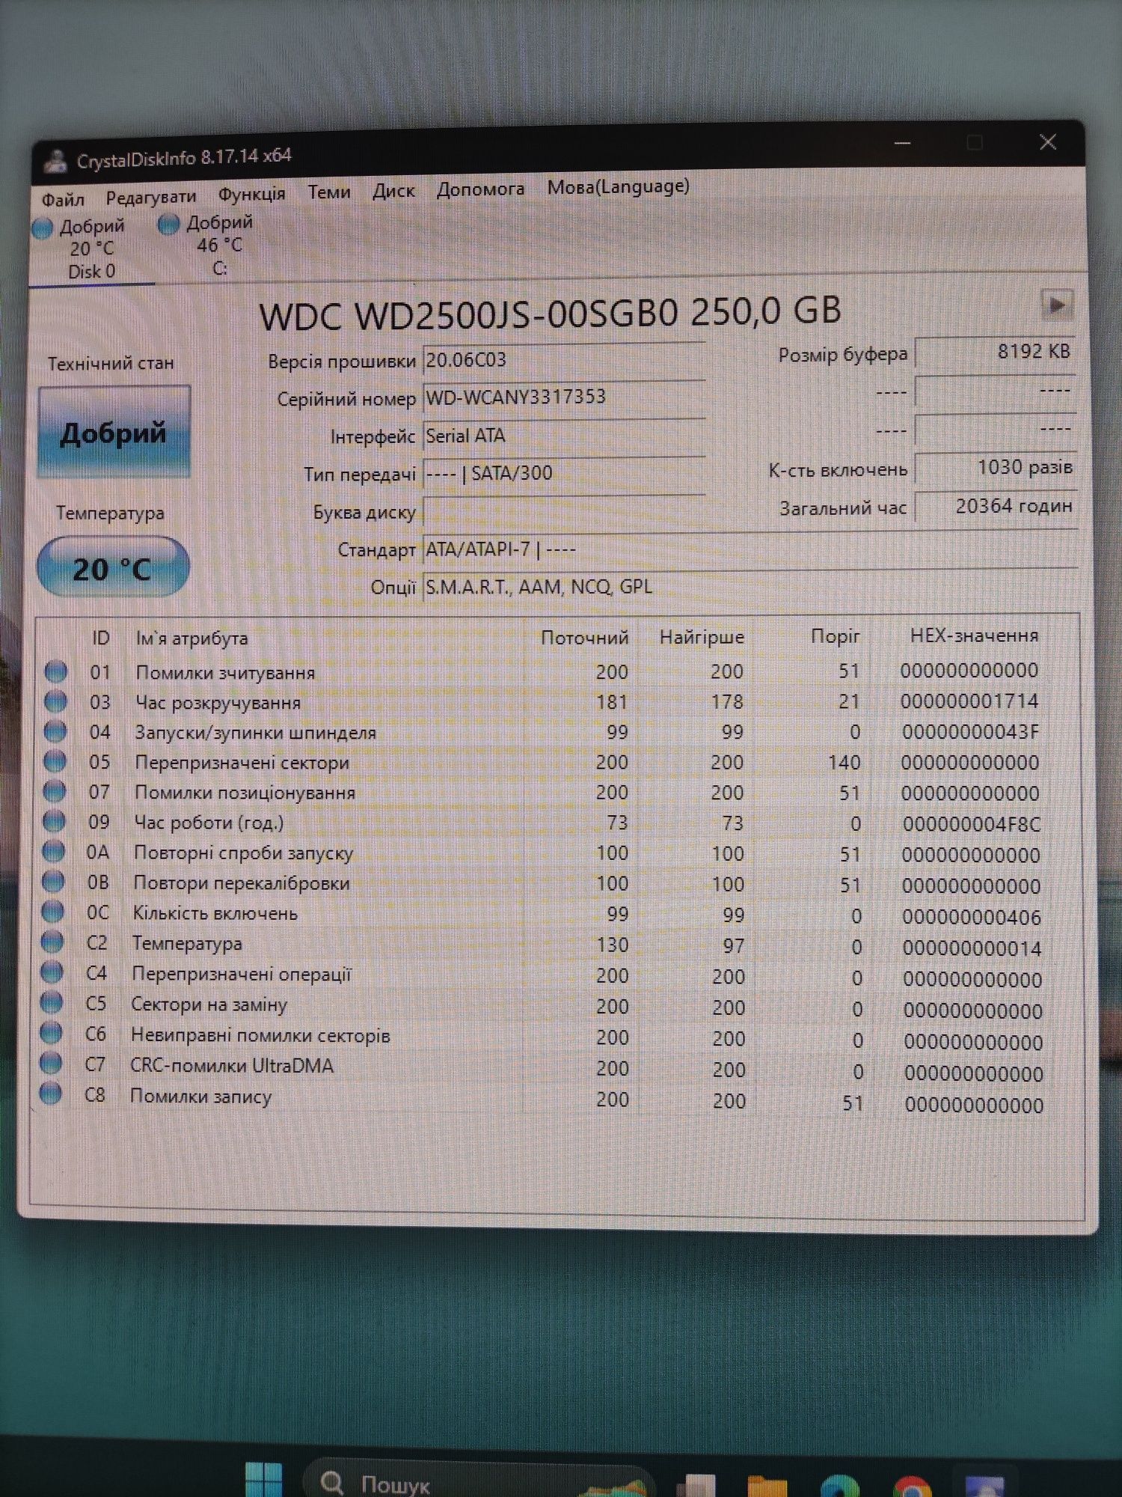
Task: Click the serial number field WD-WCANY3317353
Action: pyautogui.click(x=563, y=397)
